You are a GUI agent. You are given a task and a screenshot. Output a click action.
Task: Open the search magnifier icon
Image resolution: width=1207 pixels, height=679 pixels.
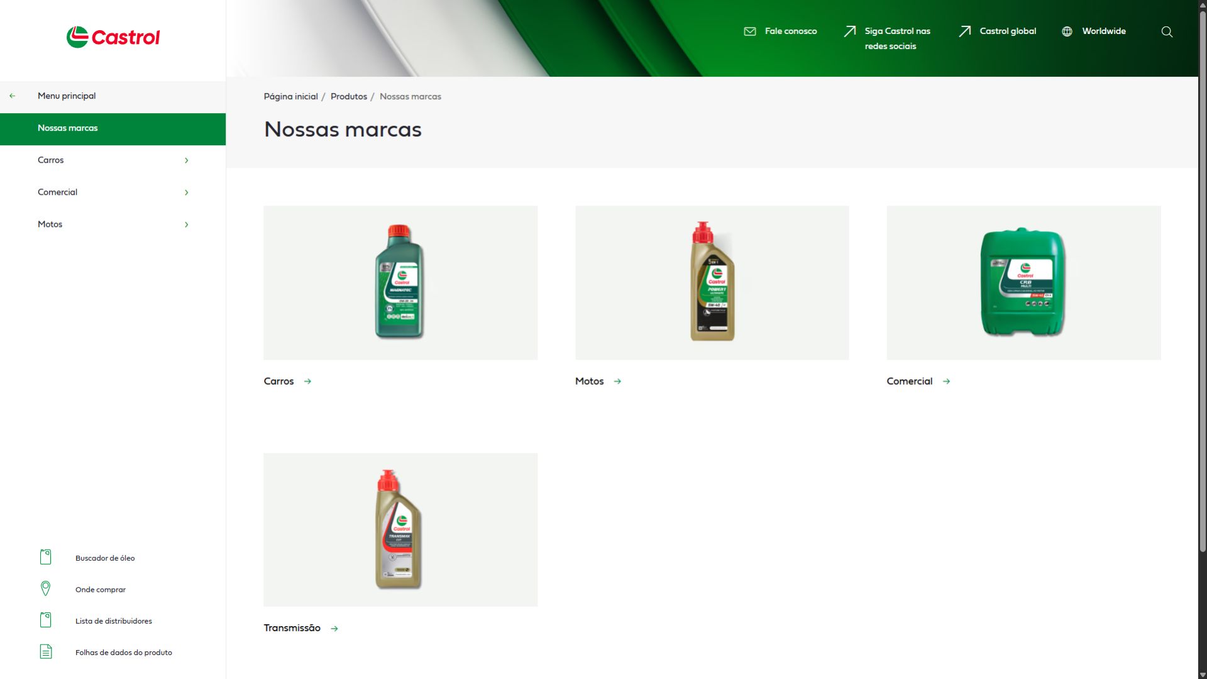[x=1167, y=31]
